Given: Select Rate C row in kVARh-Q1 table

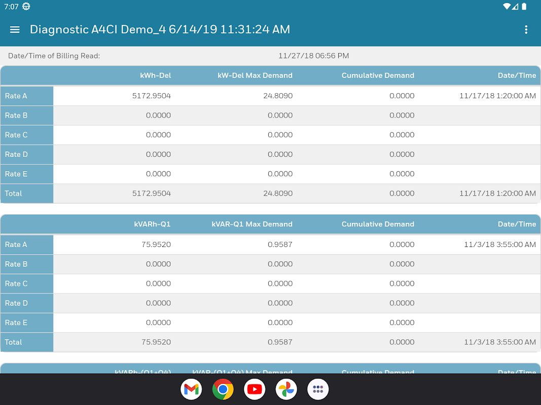Looking at the screenshot, I should (x=271, y=284).
